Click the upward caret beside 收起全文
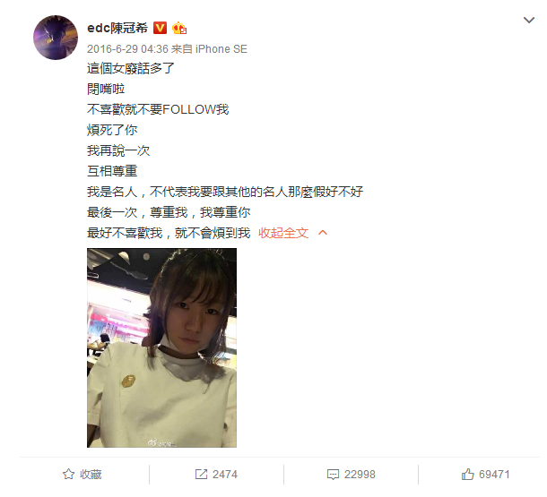This screenshot has width=547, height=497. click(323, 233)
